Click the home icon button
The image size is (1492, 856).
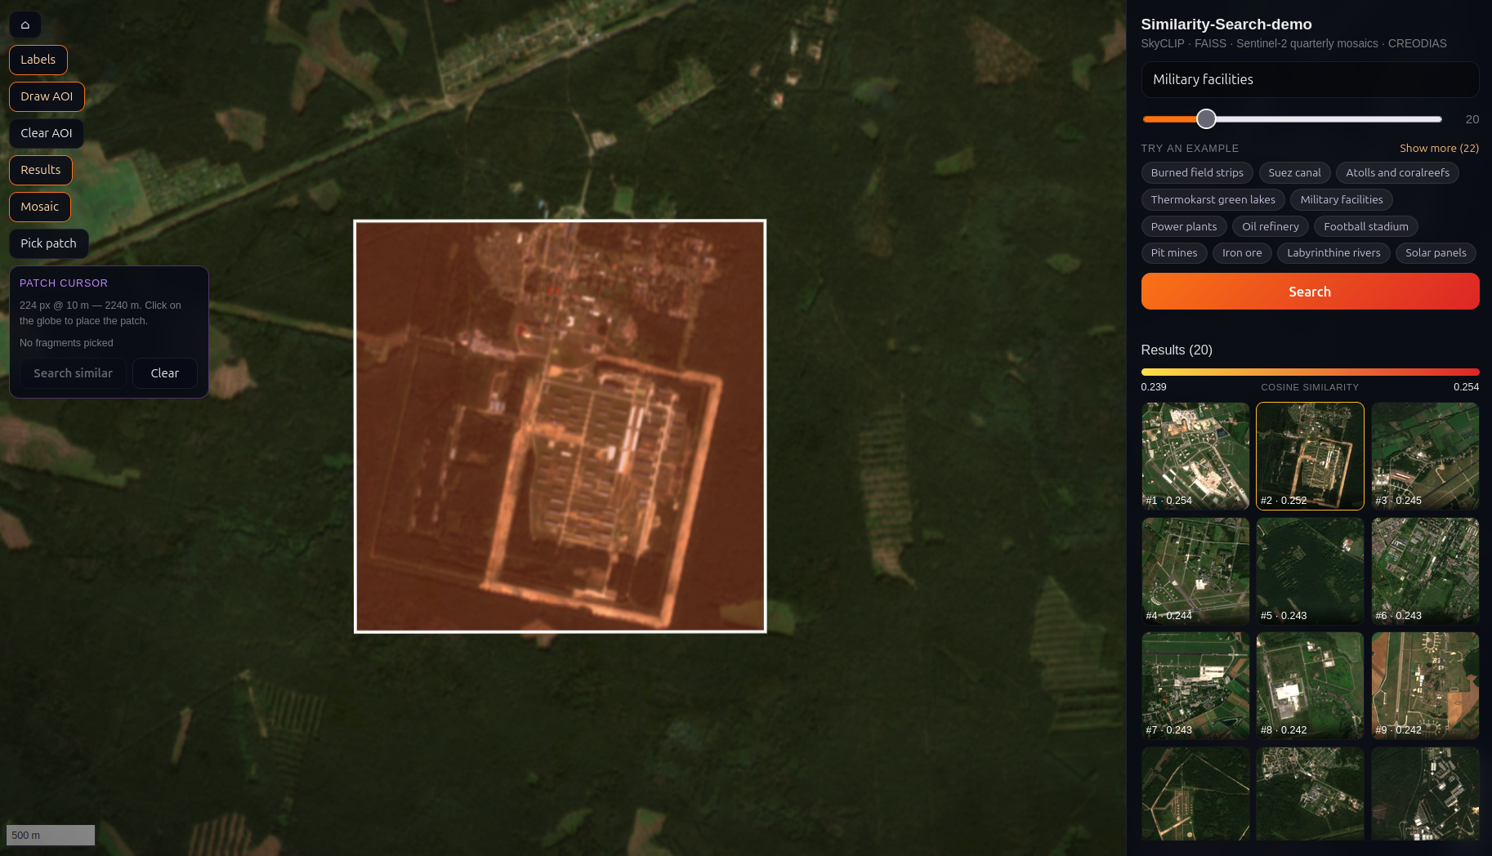point(25,25)
